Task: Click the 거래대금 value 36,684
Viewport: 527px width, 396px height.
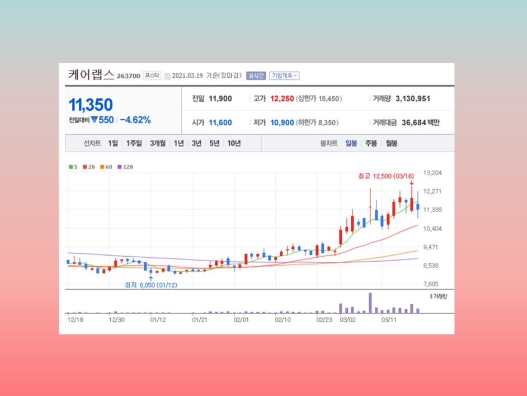Action: [x=414, y=122]
